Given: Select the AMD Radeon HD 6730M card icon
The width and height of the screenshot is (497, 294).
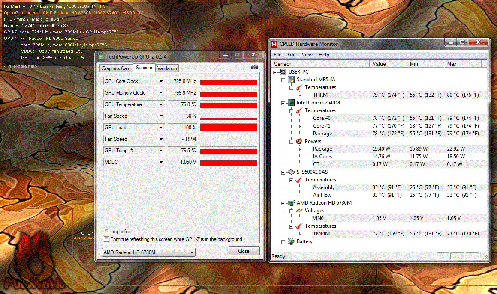Looking at the screenshot, I should click(x=291, y=203).
